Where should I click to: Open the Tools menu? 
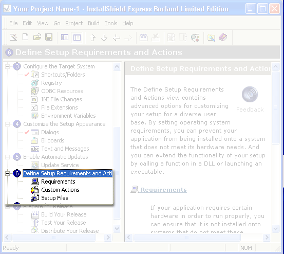point(110,23)
